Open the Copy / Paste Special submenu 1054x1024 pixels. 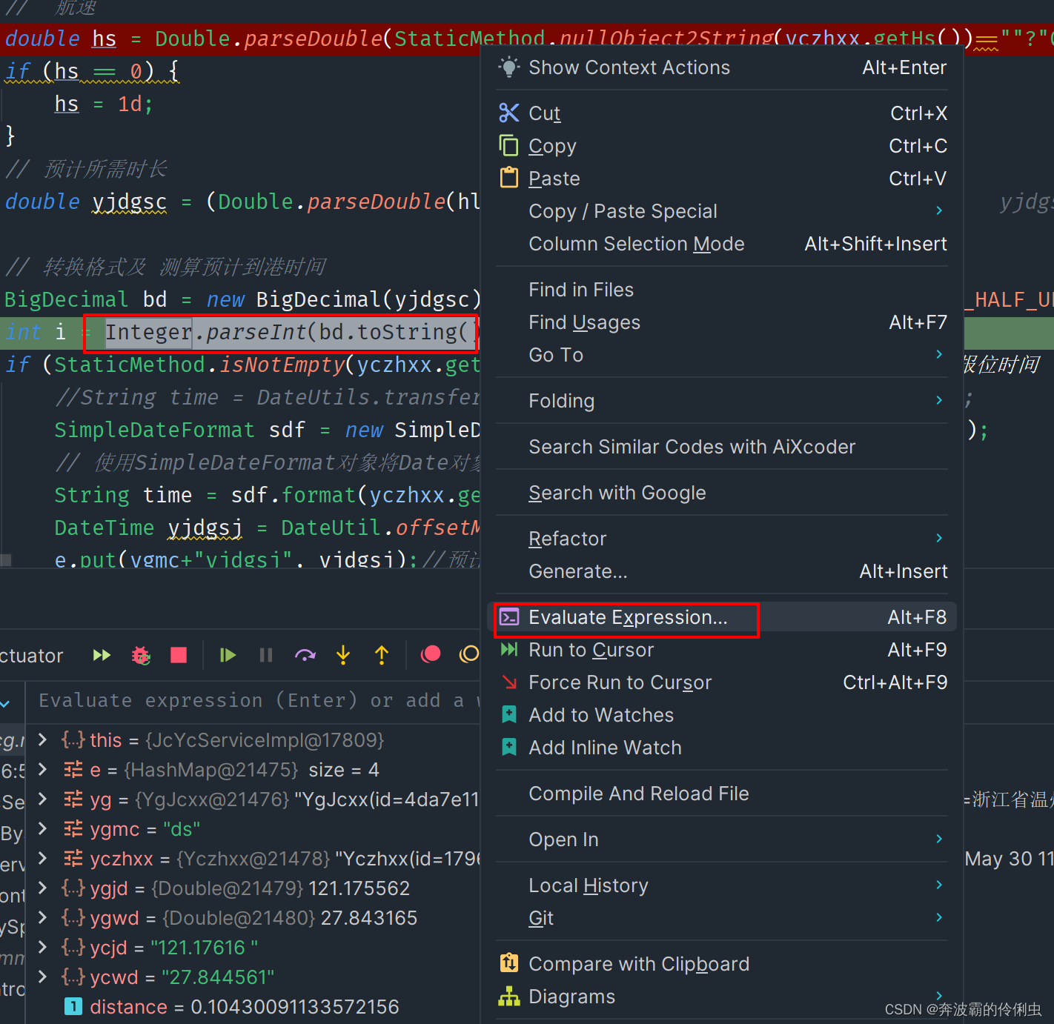623,211
